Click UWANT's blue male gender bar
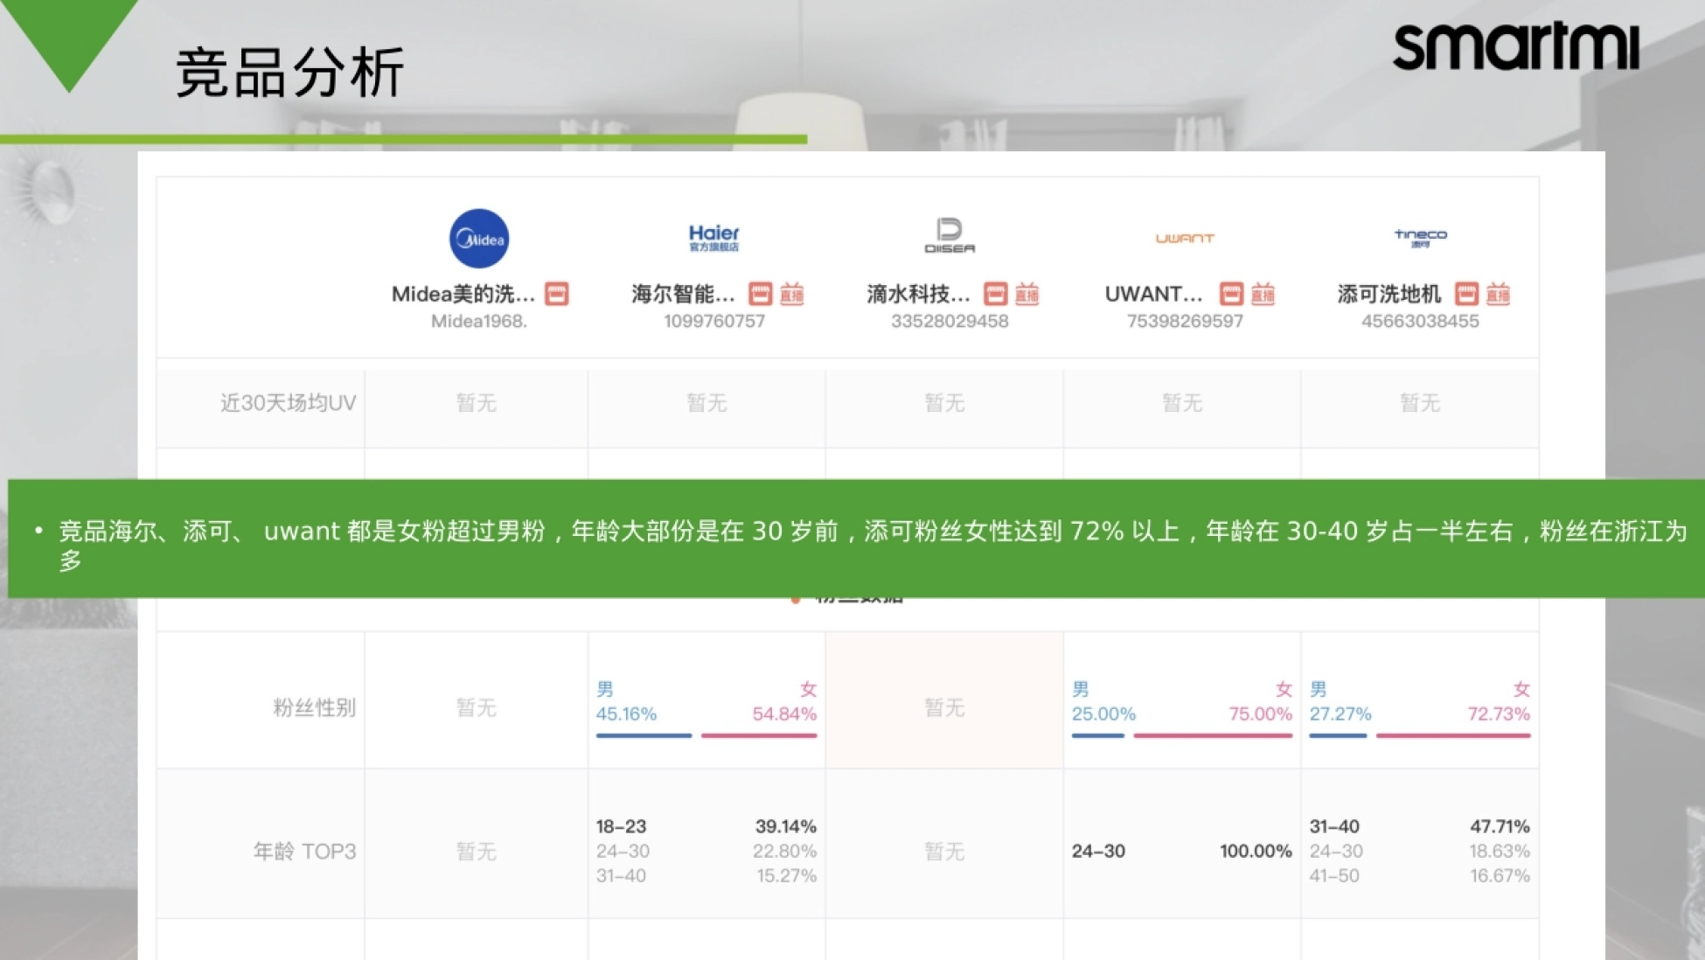 point(1098,735)
